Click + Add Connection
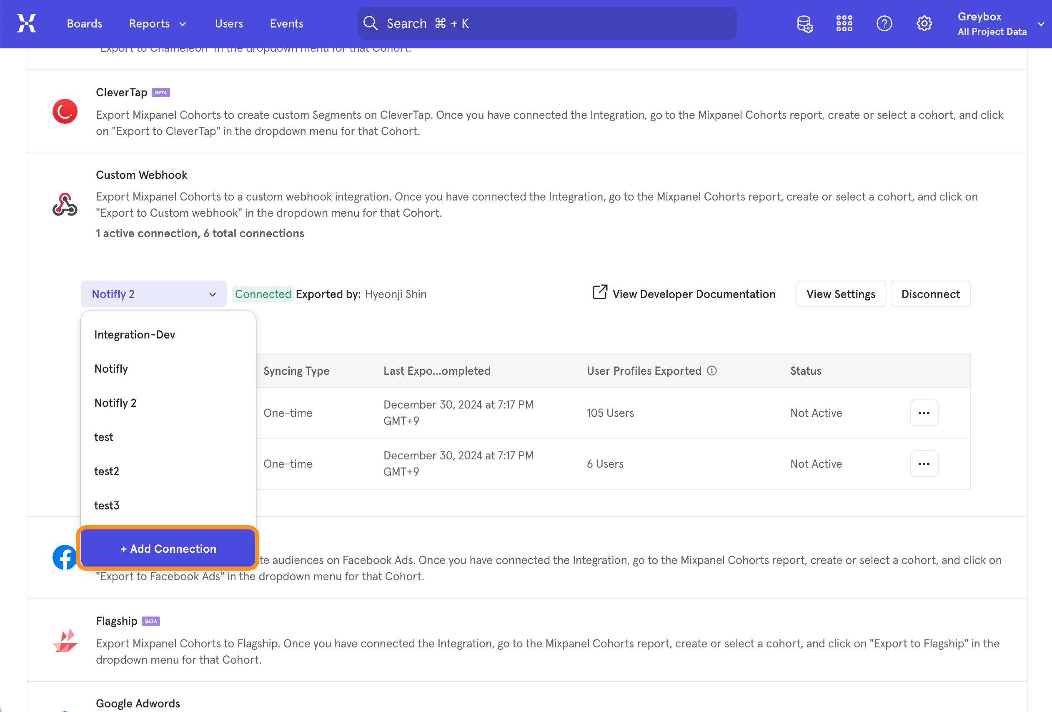1052x712 pixels. pos(168,548)
